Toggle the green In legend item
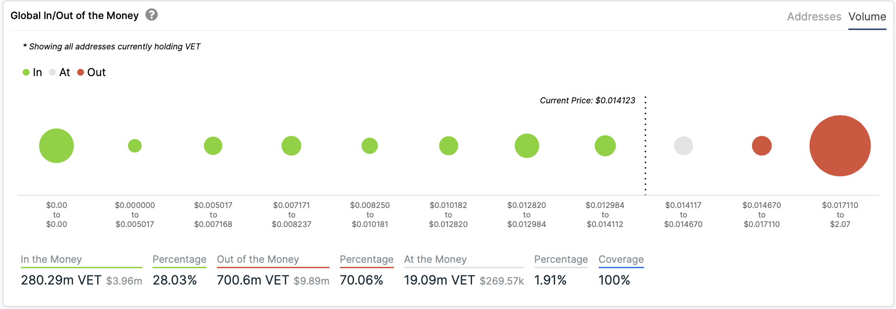The image size is (896, 309). (x=33, y=72)
